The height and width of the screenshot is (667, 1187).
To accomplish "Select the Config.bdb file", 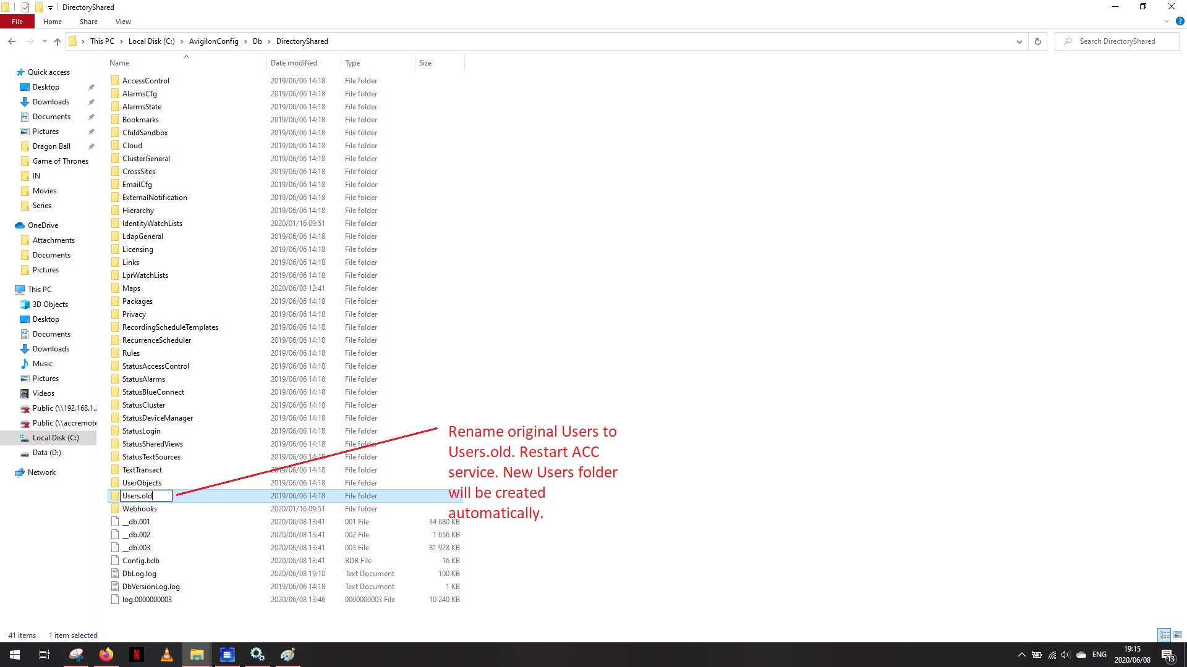I will pos(141,561).
